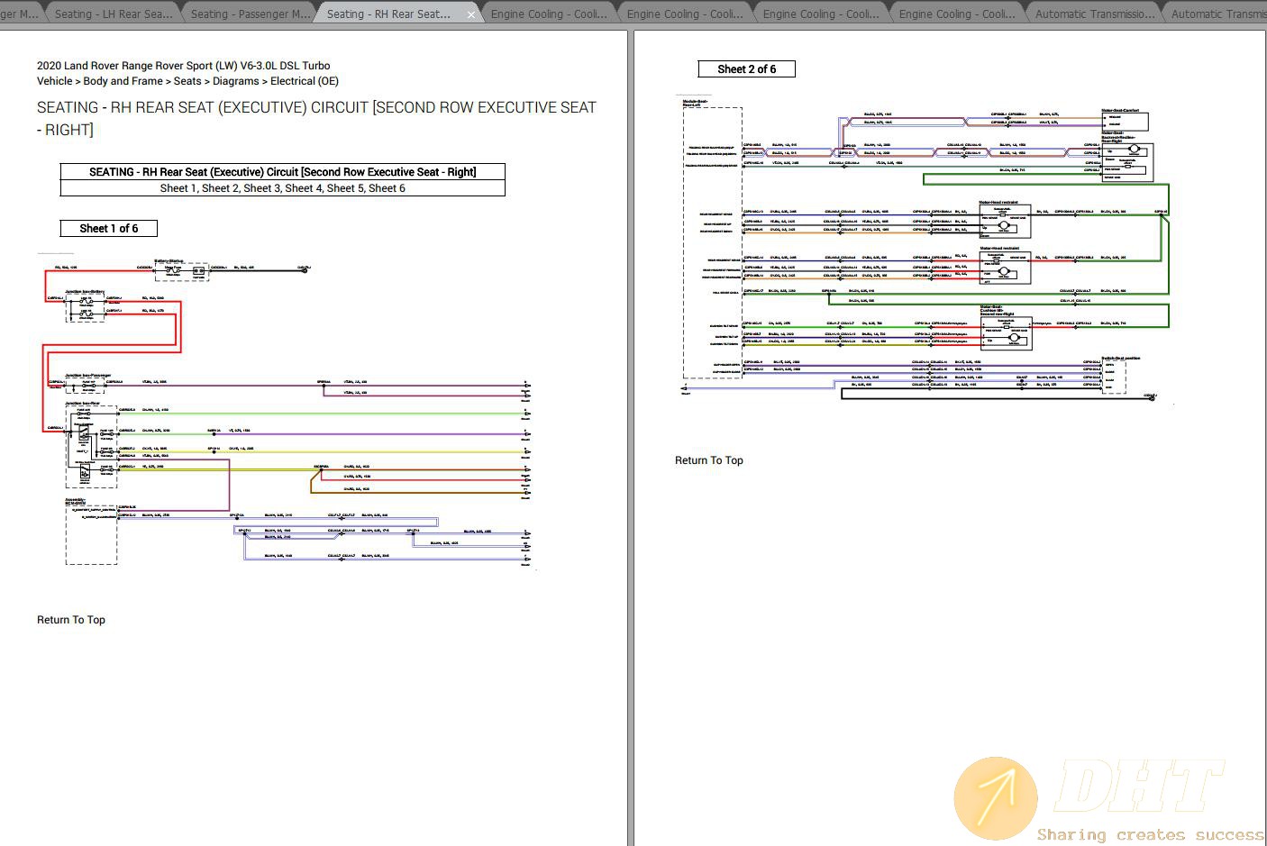Click the 'Sheet 1 of 6' label

click(109, 229)
